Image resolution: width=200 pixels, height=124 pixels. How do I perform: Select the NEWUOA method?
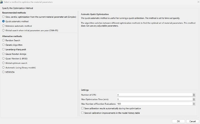tap(3, 72)
